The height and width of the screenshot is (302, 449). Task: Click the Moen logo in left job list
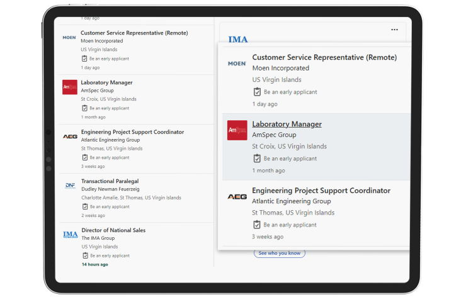click(69, 38)
